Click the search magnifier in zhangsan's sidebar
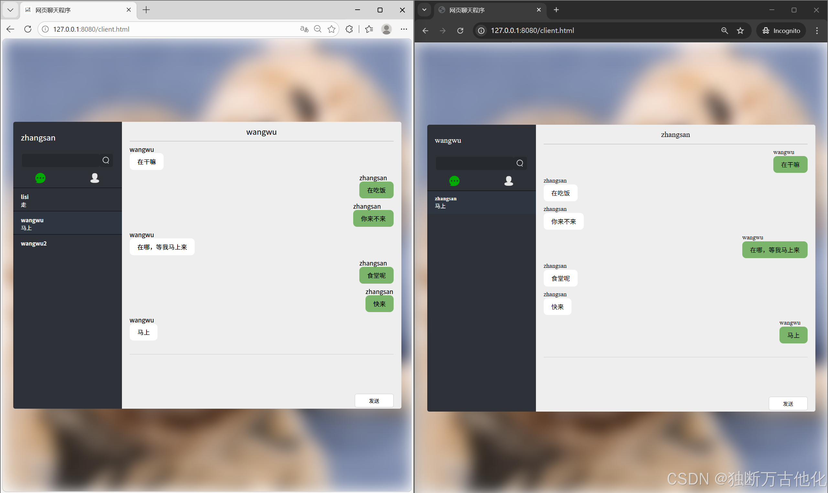Image resolution: width=828 pixels, height=493 pixels. [106, 161]
